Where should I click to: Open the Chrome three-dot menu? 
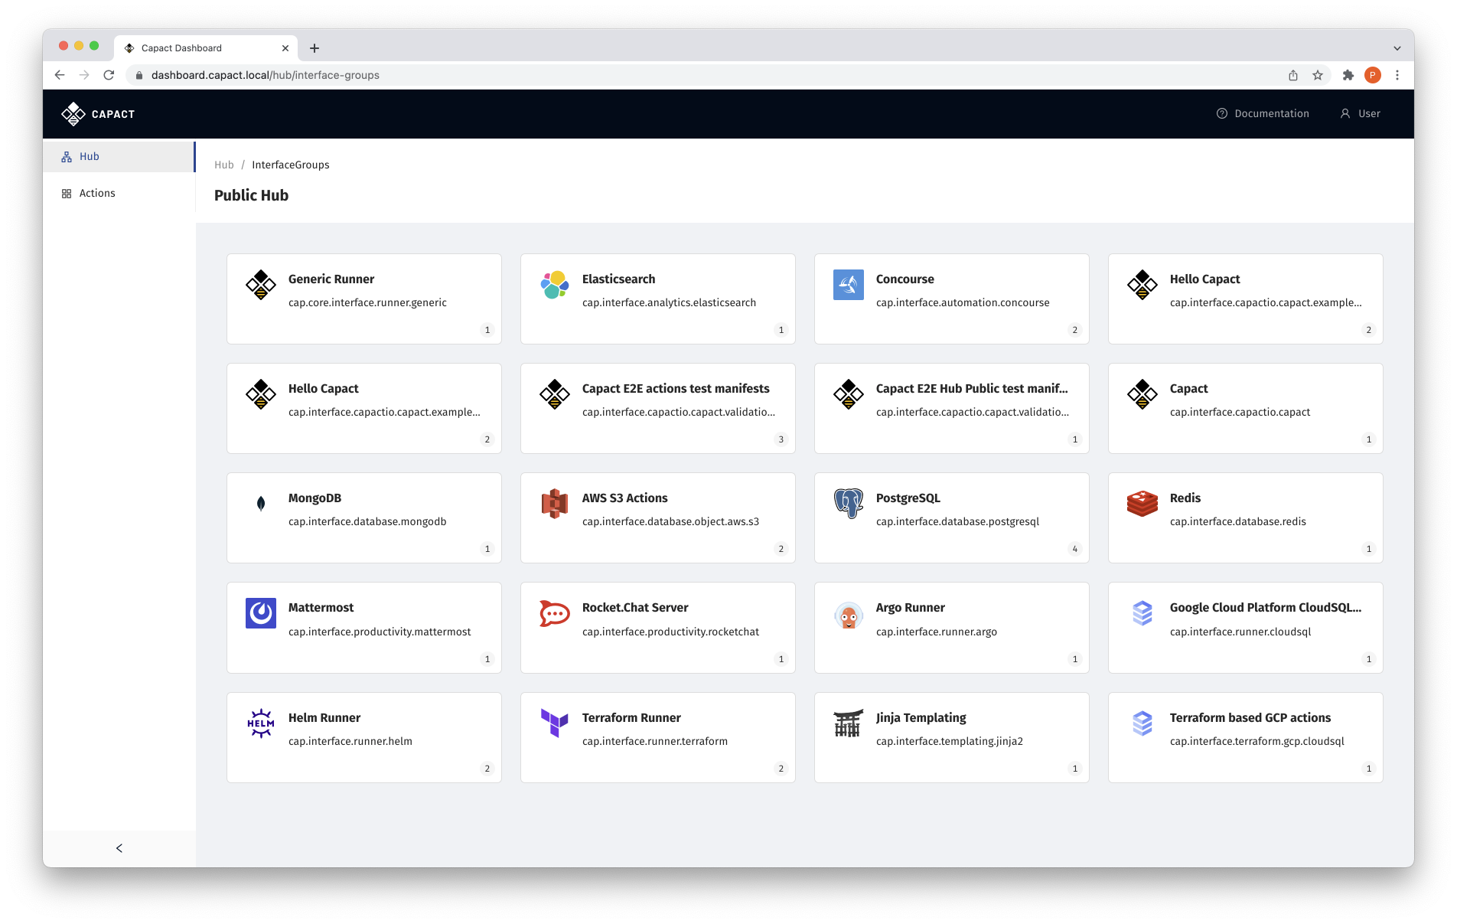1397,75
